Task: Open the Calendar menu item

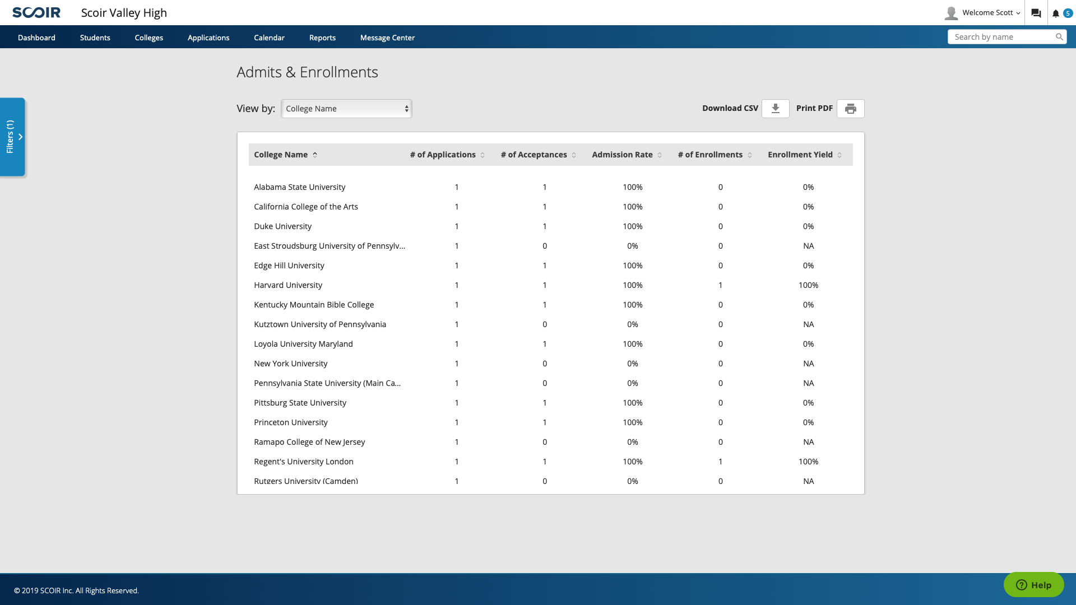Action: click(x=269, y=38)
